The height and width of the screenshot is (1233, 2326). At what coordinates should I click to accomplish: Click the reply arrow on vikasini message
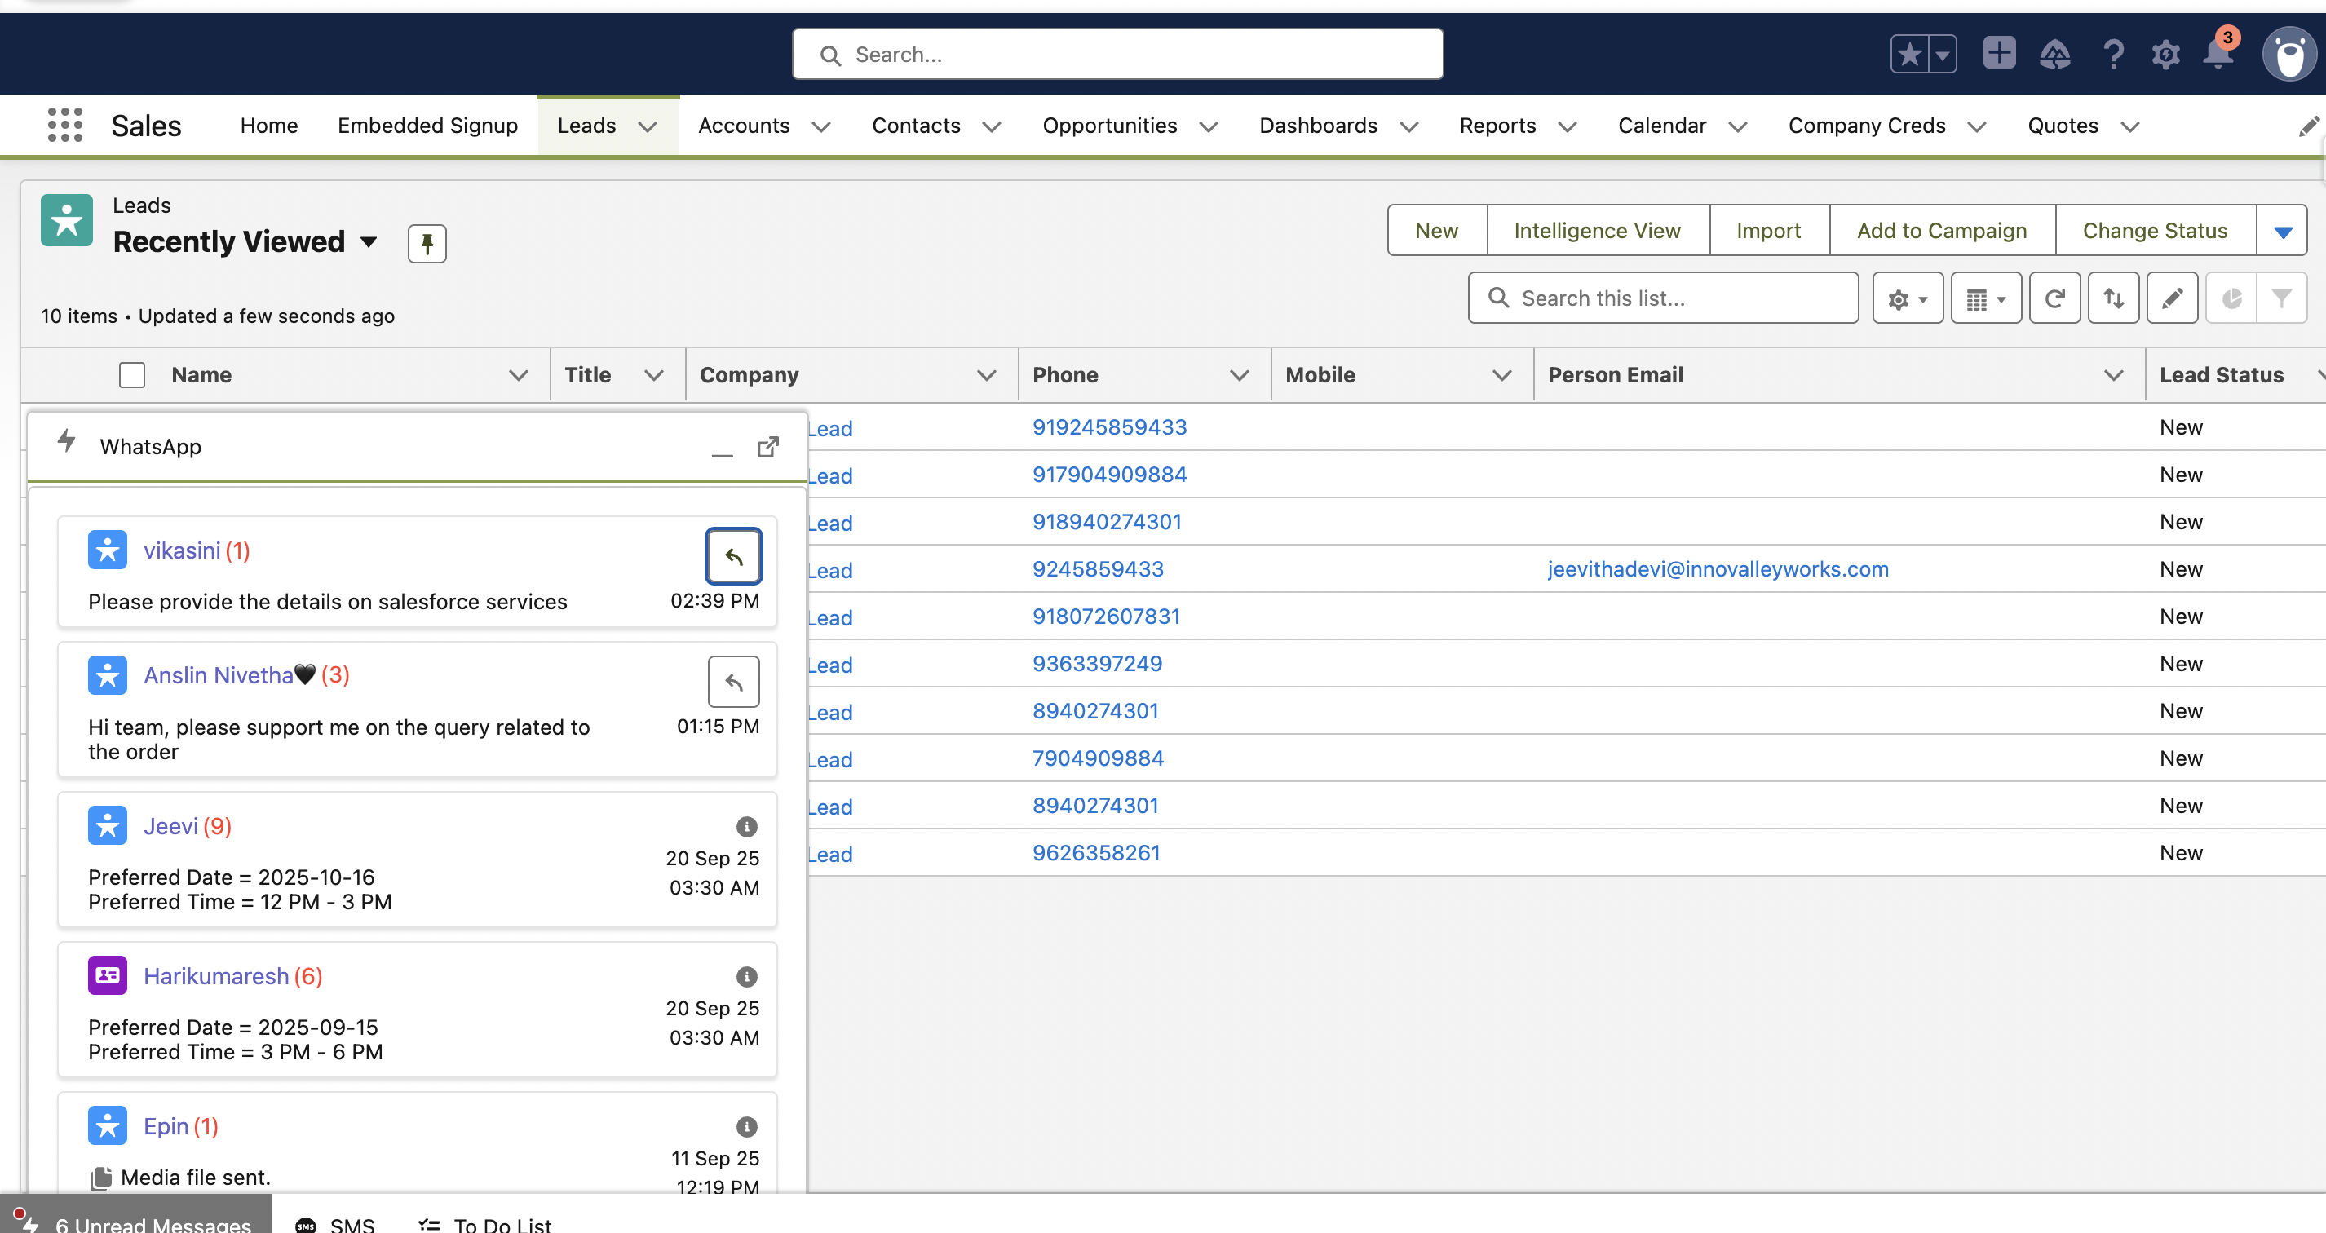pyautogui.click(x=733, y=556)
